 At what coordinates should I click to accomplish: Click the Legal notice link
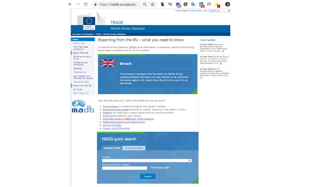pos(187,11)
